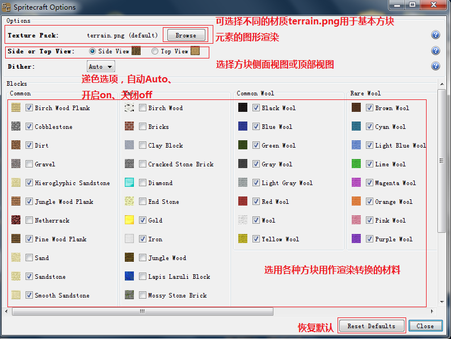451x339 pixels.
Task: Click the Close button at bottom
Action: 425,326
